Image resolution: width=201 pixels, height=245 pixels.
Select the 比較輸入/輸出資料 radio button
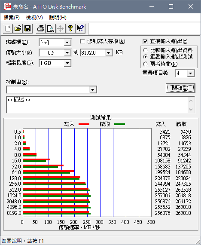(x=145, y=50)
